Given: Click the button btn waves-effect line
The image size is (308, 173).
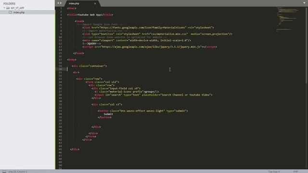Looking at the screenshot, I should [143, 111].
